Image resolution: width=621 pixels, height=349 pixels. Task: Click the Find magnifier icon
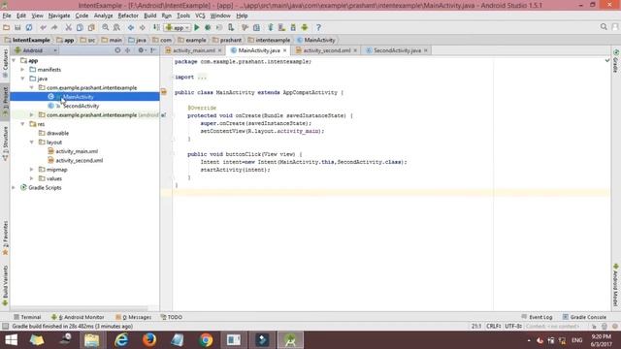(106, 28)
